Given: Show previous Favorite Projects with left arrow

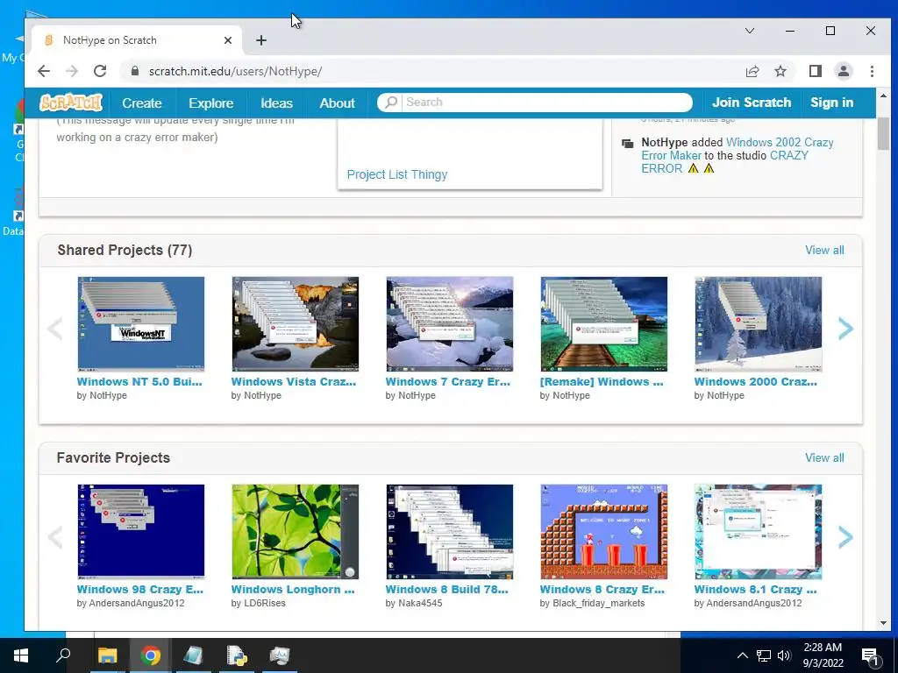Looking at the screenshot, I should point(55,537).
